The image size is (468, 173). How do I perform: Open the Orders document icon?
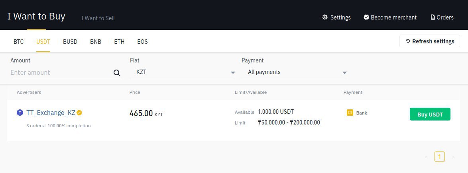pyautogui.click(x=433, y=17)
